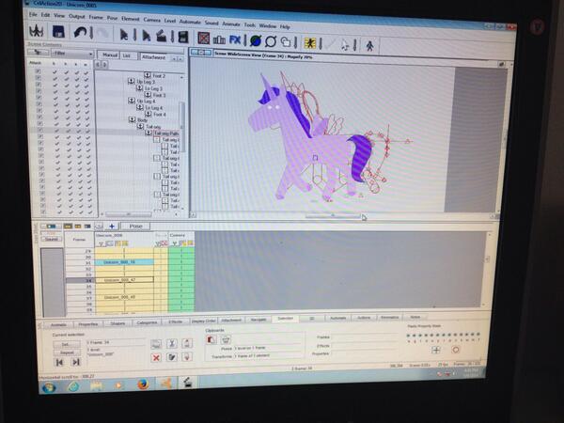The height and width of the screenshot is (423, 564).
Task: Click the CelAction logo toolbar icon
Action: pos(37,31)
